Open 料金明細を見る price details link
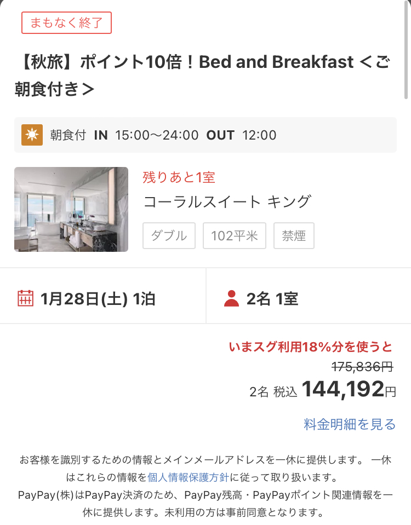411x525 pixels. (x=350, y=424)
